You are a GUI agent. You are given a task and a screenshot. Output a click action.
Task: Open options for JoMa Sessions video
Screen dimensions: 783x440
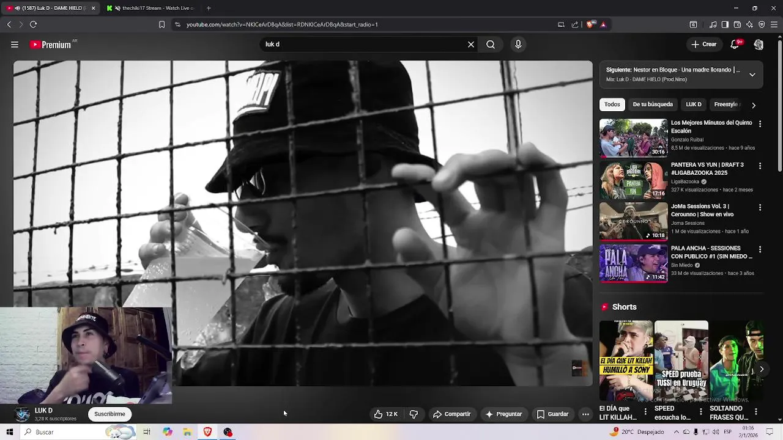(x=760, y=208)
